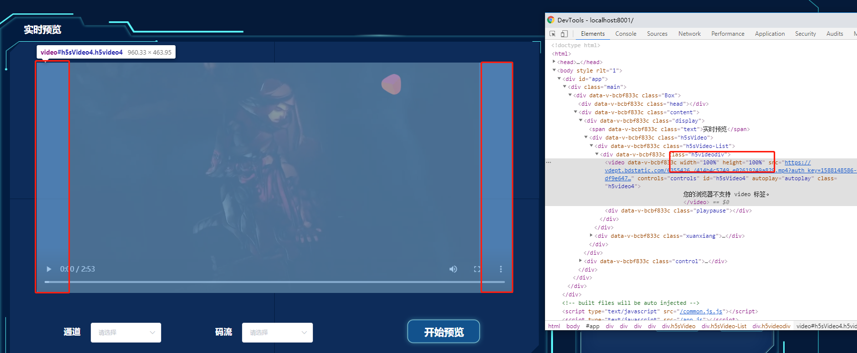Collapse the div id app node
This screenshot has width=857, height=353.
[x=559, y=78]
